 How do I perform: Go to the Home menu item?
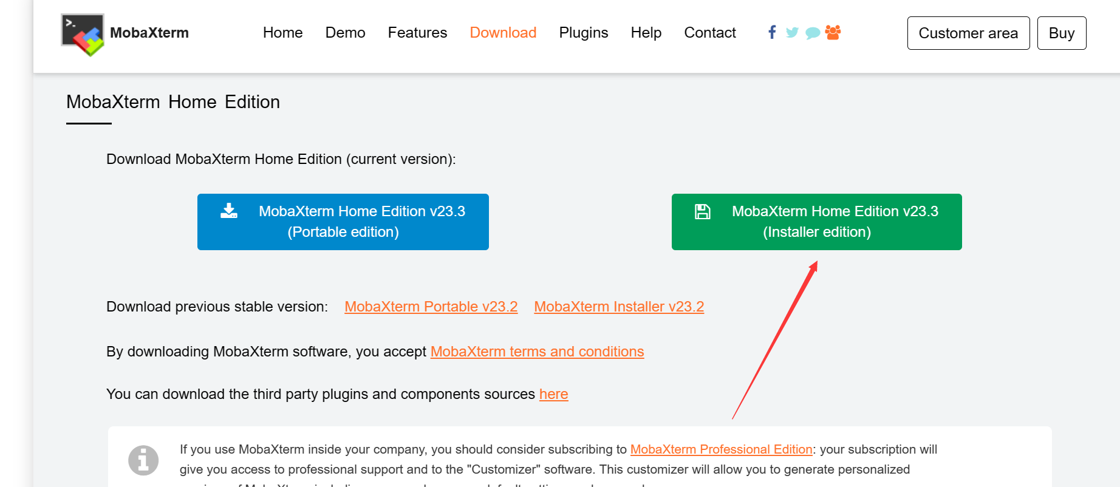click(282, 33)
